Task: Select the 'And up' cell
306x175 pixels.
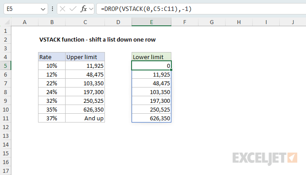Action: pos(85,119)
